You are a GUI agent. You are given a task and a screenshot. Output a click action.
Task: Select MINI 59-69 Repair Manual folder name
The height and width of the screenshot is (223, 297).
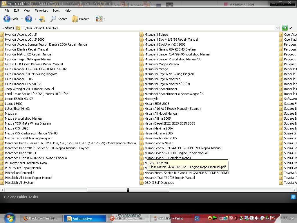pyautogui.click(x=23, y=168)
